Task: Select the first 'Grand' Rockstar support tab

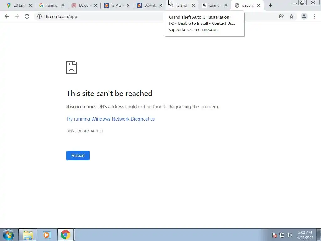Action: click(x=181, y=5)
